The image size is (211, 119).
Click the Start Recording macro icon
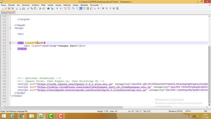[103, 8]
